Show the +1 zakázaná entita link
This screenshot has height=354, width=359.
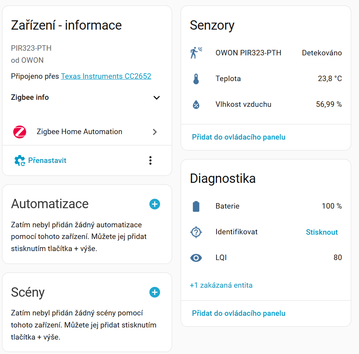(x=221, y=285)
